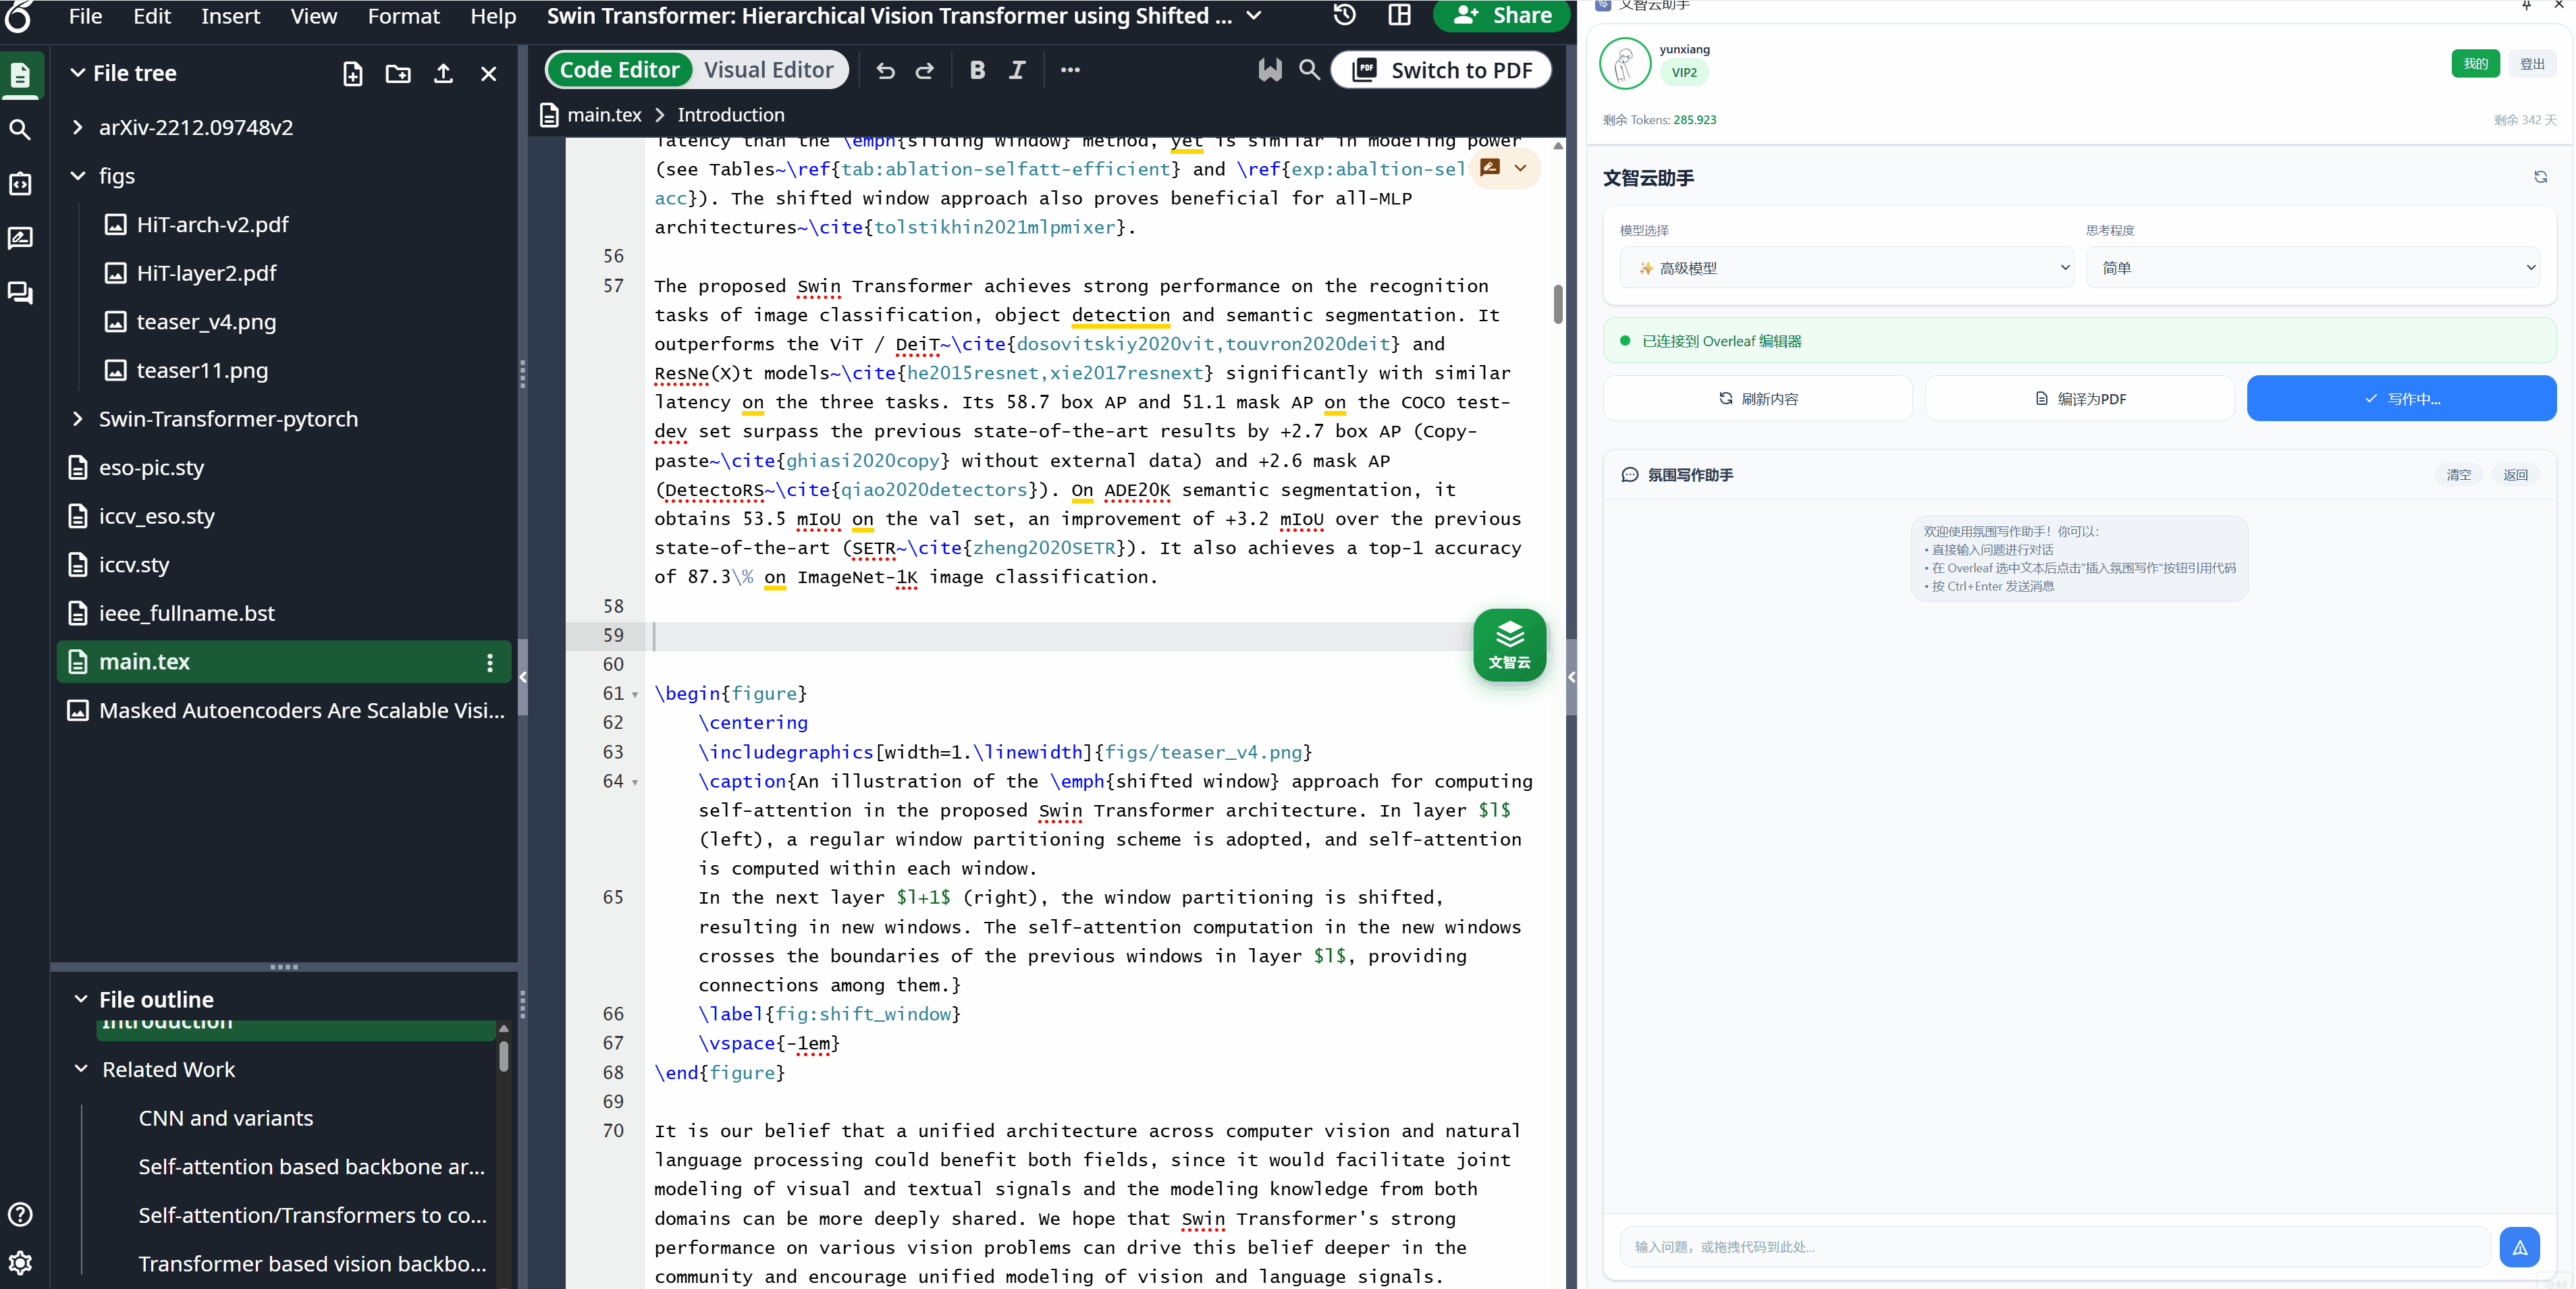This screenshot has width=2576, height=1289.
Task: Click the Switch to PDF toggle button
Action: (x=1442, y=70)
